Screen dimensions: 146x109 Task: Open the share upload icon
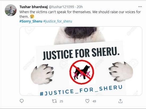(120, 101)
